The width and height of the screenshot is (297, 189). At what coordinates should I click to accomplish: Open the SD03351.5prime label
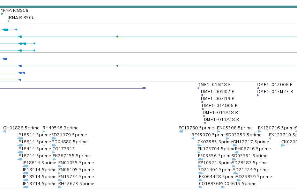tap(250, 156)
